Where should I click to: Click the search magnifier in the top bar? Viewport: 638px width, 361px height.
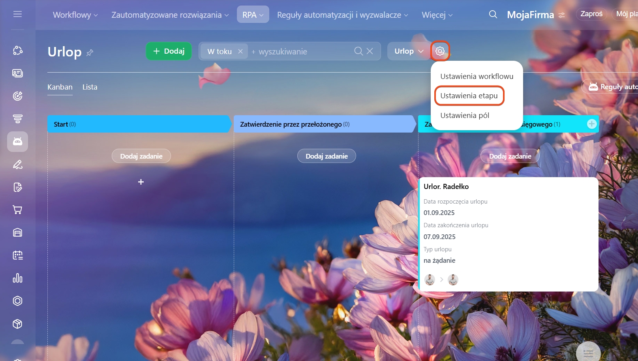(493, 15)
